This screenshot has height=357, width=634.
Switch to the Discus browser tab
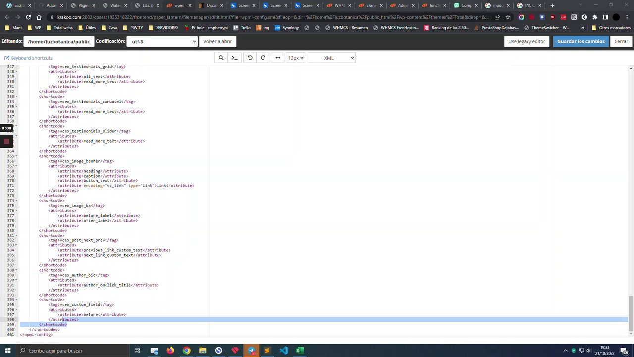click(211, 5)
